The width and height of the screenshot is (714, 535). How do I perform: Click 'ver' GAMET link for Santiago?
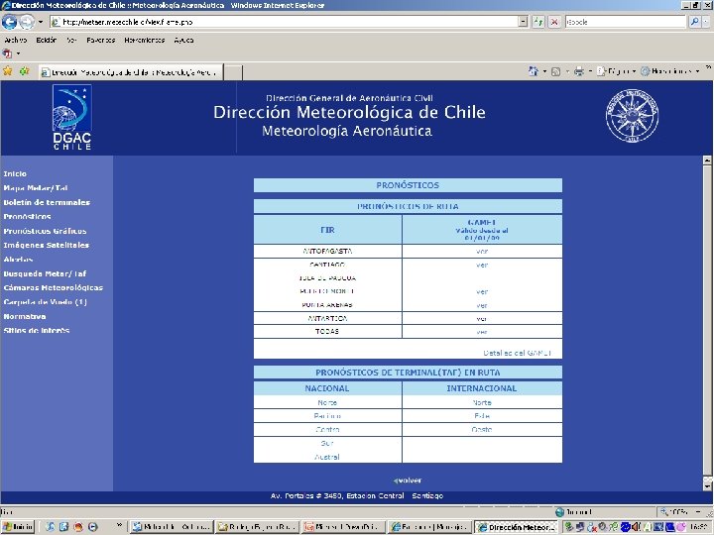tap(482, 265)
